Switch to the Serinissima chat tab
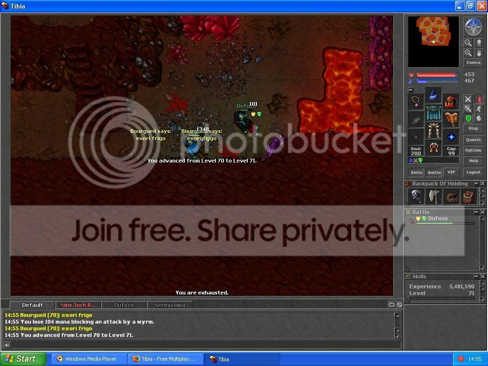 click(170, 305)
